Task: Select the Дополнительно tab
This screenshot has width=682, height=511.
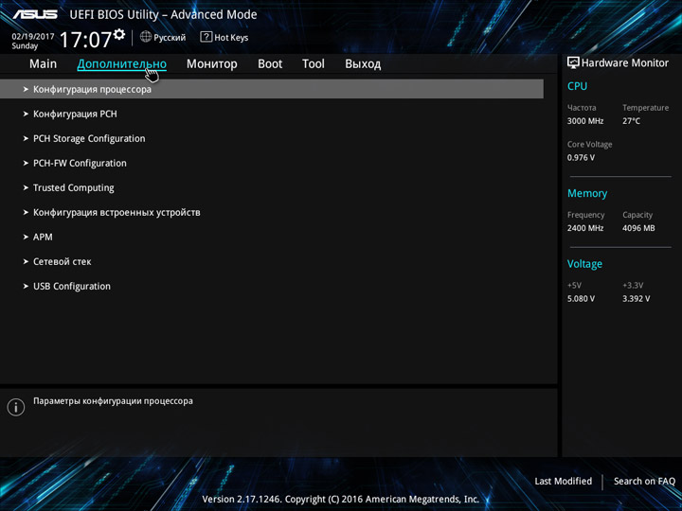Action: [122, 64]
